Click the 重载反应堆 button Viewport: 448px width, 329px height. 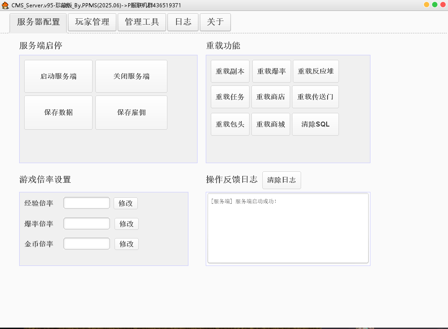[316, 71]
